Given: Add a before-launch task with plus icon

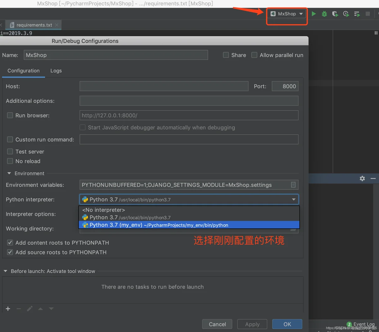Looking at the screenshot, I should click(8, 309).
